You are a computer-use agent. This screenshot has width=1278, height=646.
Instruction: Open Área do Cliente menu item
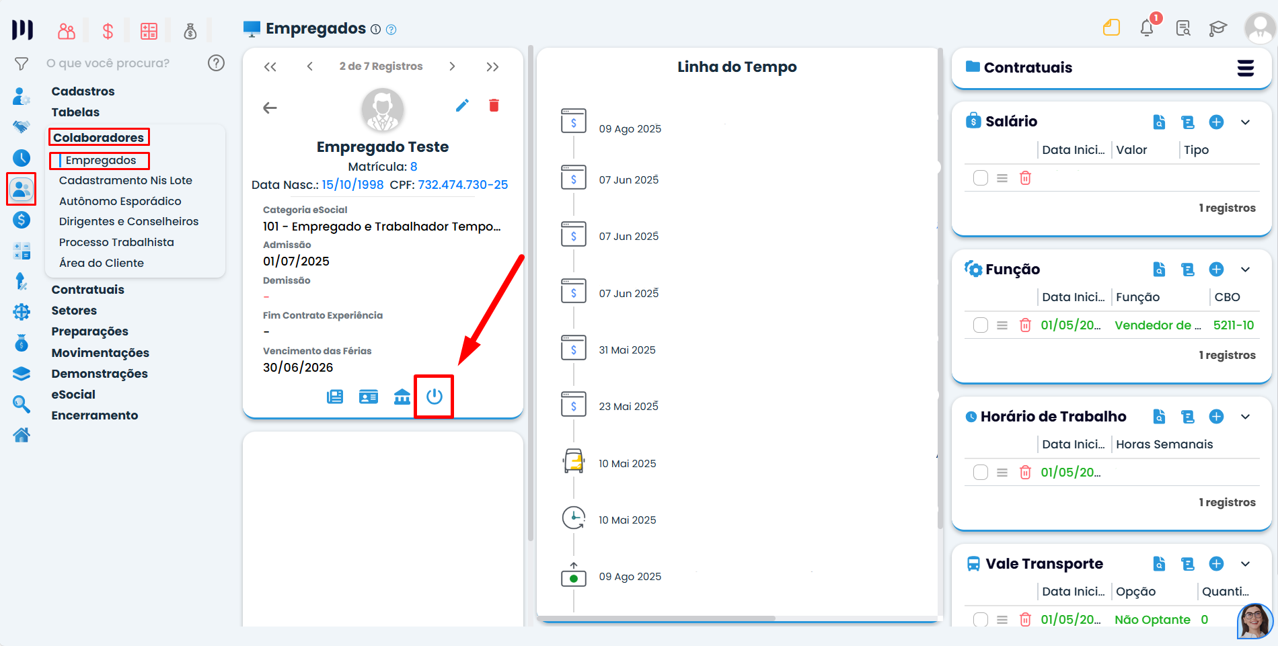click(x=102, y=263)
